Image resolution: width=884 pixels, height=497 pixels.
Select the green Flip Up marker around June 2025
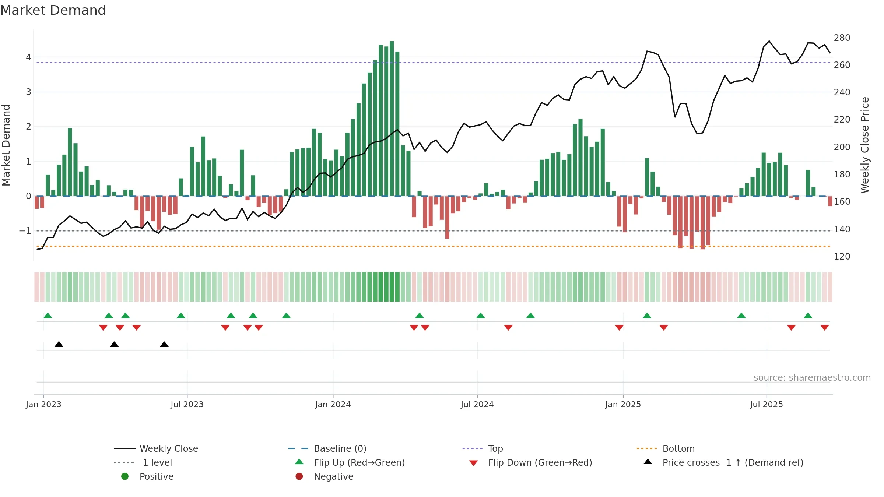741,316
